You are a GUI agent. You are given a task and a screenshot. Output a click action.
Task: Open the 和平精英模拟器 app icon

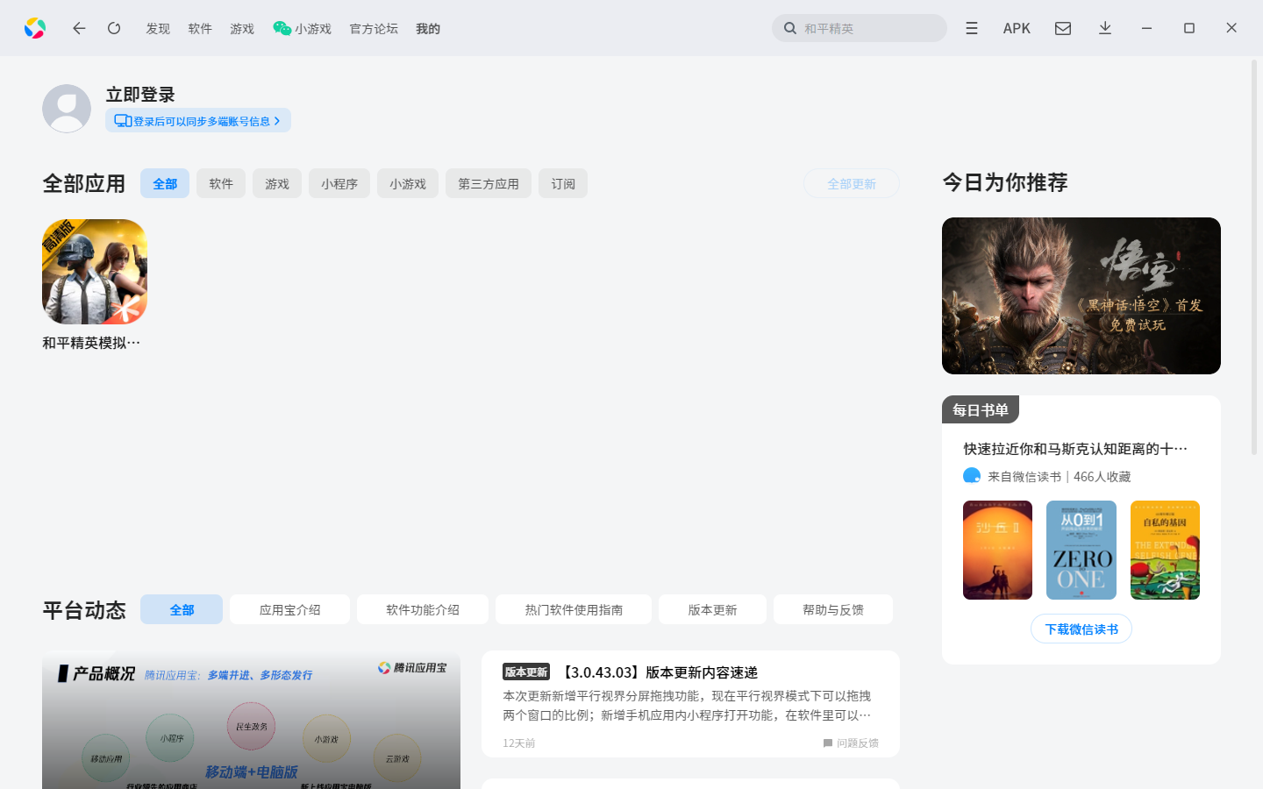95,272
